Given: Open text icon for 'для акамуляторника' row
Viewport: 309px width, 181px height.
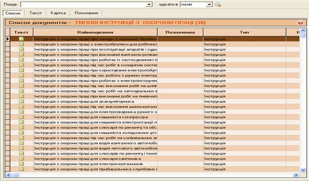Looking at the screenshot, I should pyautogui.click(x=21, y=101).
